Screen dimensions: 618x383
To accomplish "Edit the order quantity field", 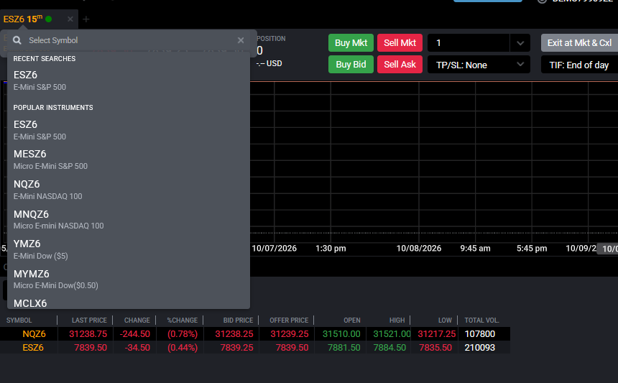I will pos(469,43).
